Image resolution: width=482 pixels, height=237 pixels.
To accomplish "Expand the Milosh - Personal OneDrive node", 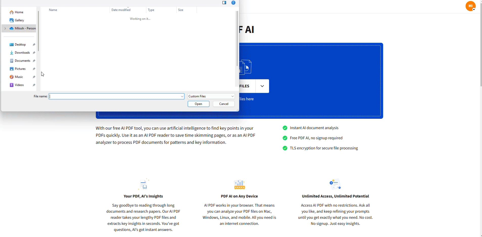I will point(5,28).
